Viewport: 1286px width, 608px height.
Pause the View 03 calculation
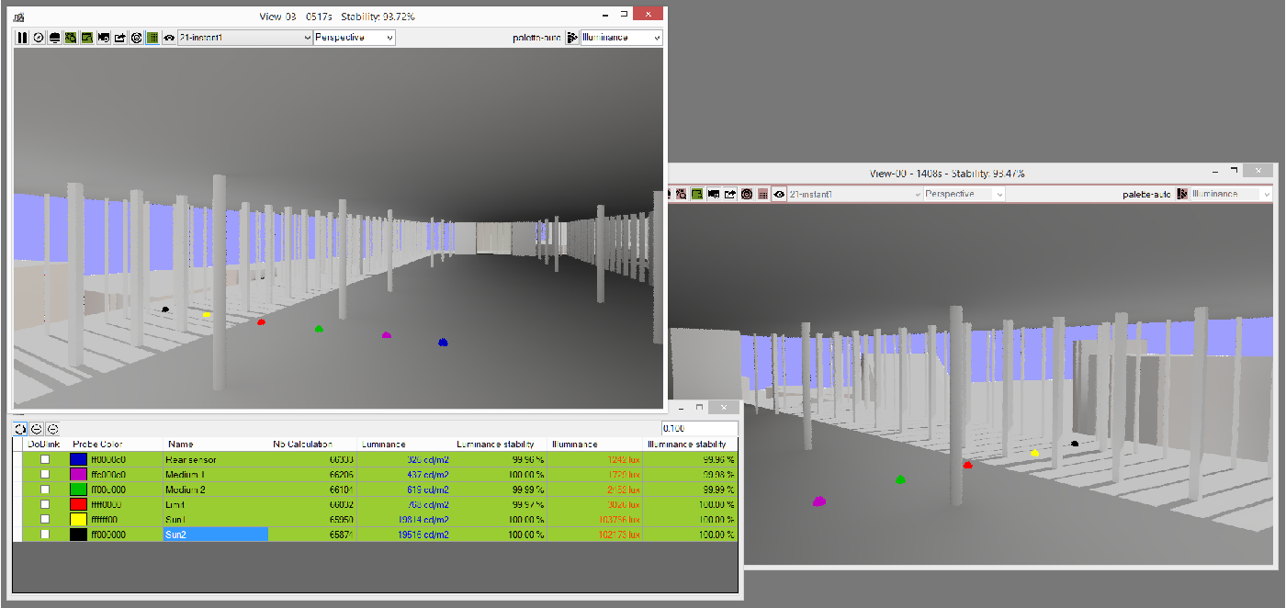pyautogui.click(x=22, y=38)
